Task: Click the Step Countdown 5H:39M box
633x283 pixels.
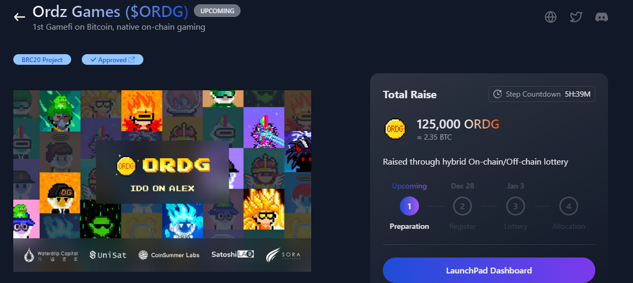Action: pos(542,94)
